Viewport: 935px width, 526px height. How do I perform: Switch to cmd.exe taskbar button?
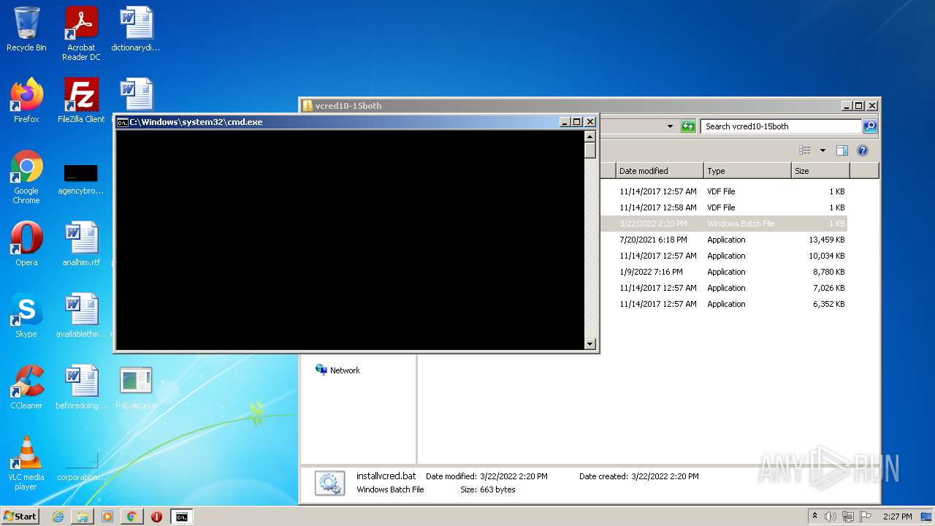click(x=181, y=517)
